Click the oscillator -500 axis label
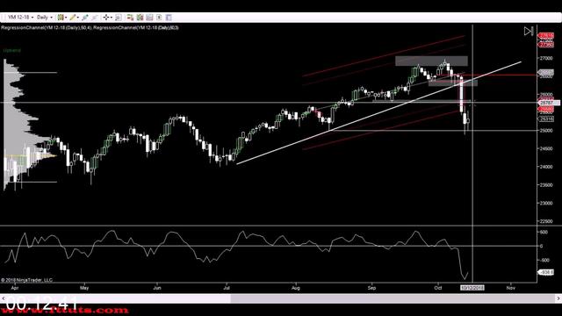 [x=544, y=260]
